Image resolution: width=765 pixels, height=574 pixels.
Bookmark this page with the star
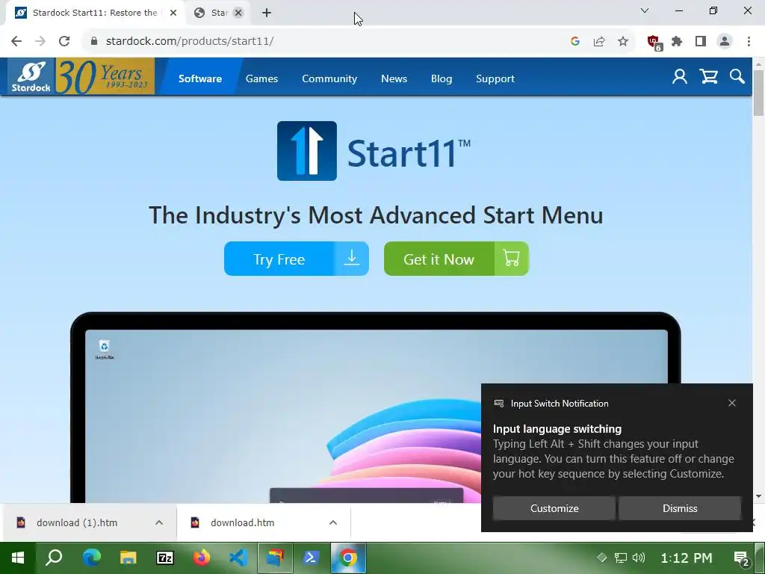coord(623,41)
